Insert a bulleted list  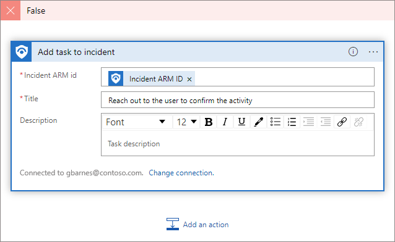pos(276,122)
